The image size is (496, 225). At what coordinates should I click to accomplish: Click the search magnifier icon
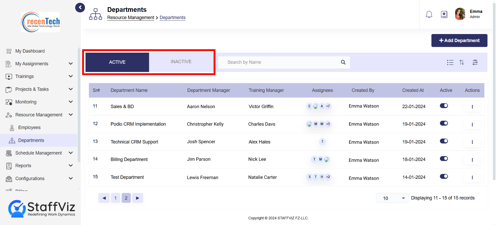[343, 62]
